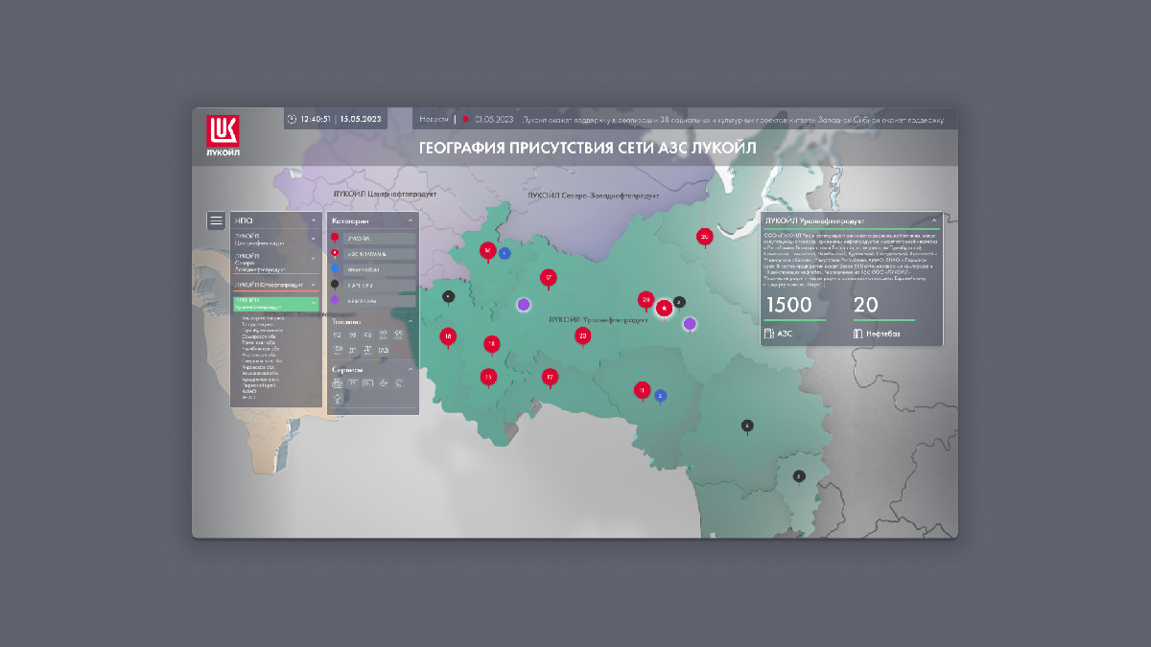Collapse the НПО panel header chevron
Image resolution: width=1151 pixels, height=647 pixels.
[313, 220]
